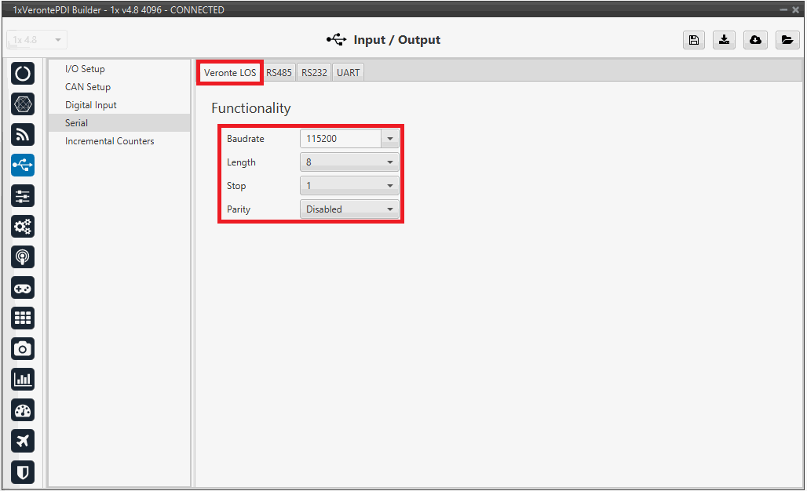The height and width of the screenshot is (491, 807).
Task: Click the USB icon beside Input / Output title
Action: pyautogui.click(x=337, y=39)
